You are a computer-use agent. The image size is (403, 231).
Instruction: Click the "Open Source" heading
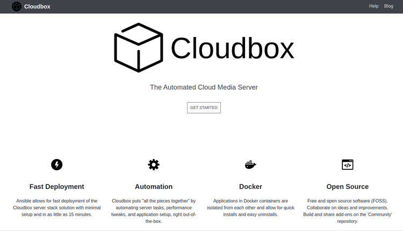(348, 186)
